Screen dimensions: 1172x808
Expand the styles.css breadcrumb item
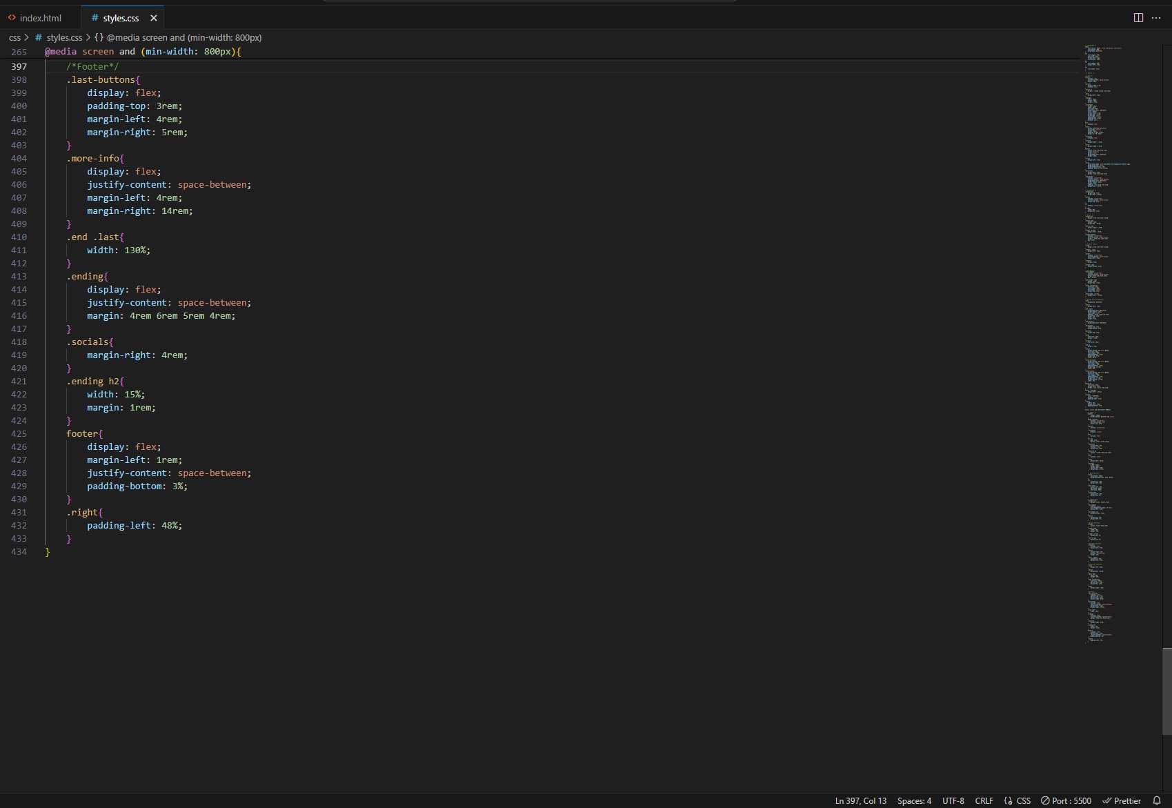[63, 37]
